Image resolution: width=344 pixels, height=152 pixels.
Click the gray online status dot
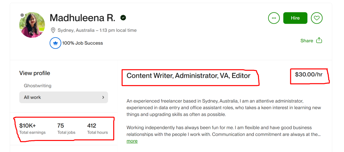click(22, 15)
